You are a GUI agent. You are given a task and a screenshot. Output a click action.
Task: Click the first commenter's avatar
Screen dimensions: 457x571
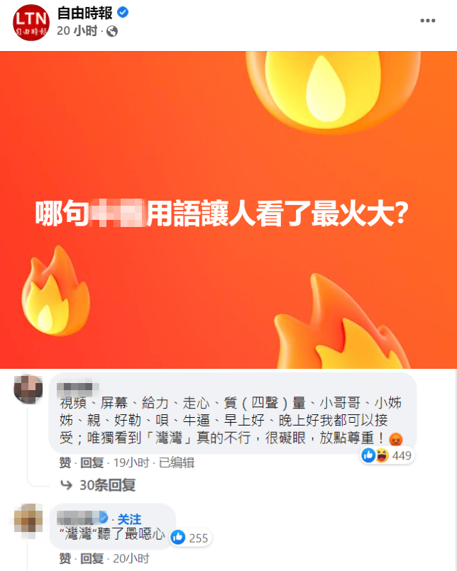[x=28, y=389]
